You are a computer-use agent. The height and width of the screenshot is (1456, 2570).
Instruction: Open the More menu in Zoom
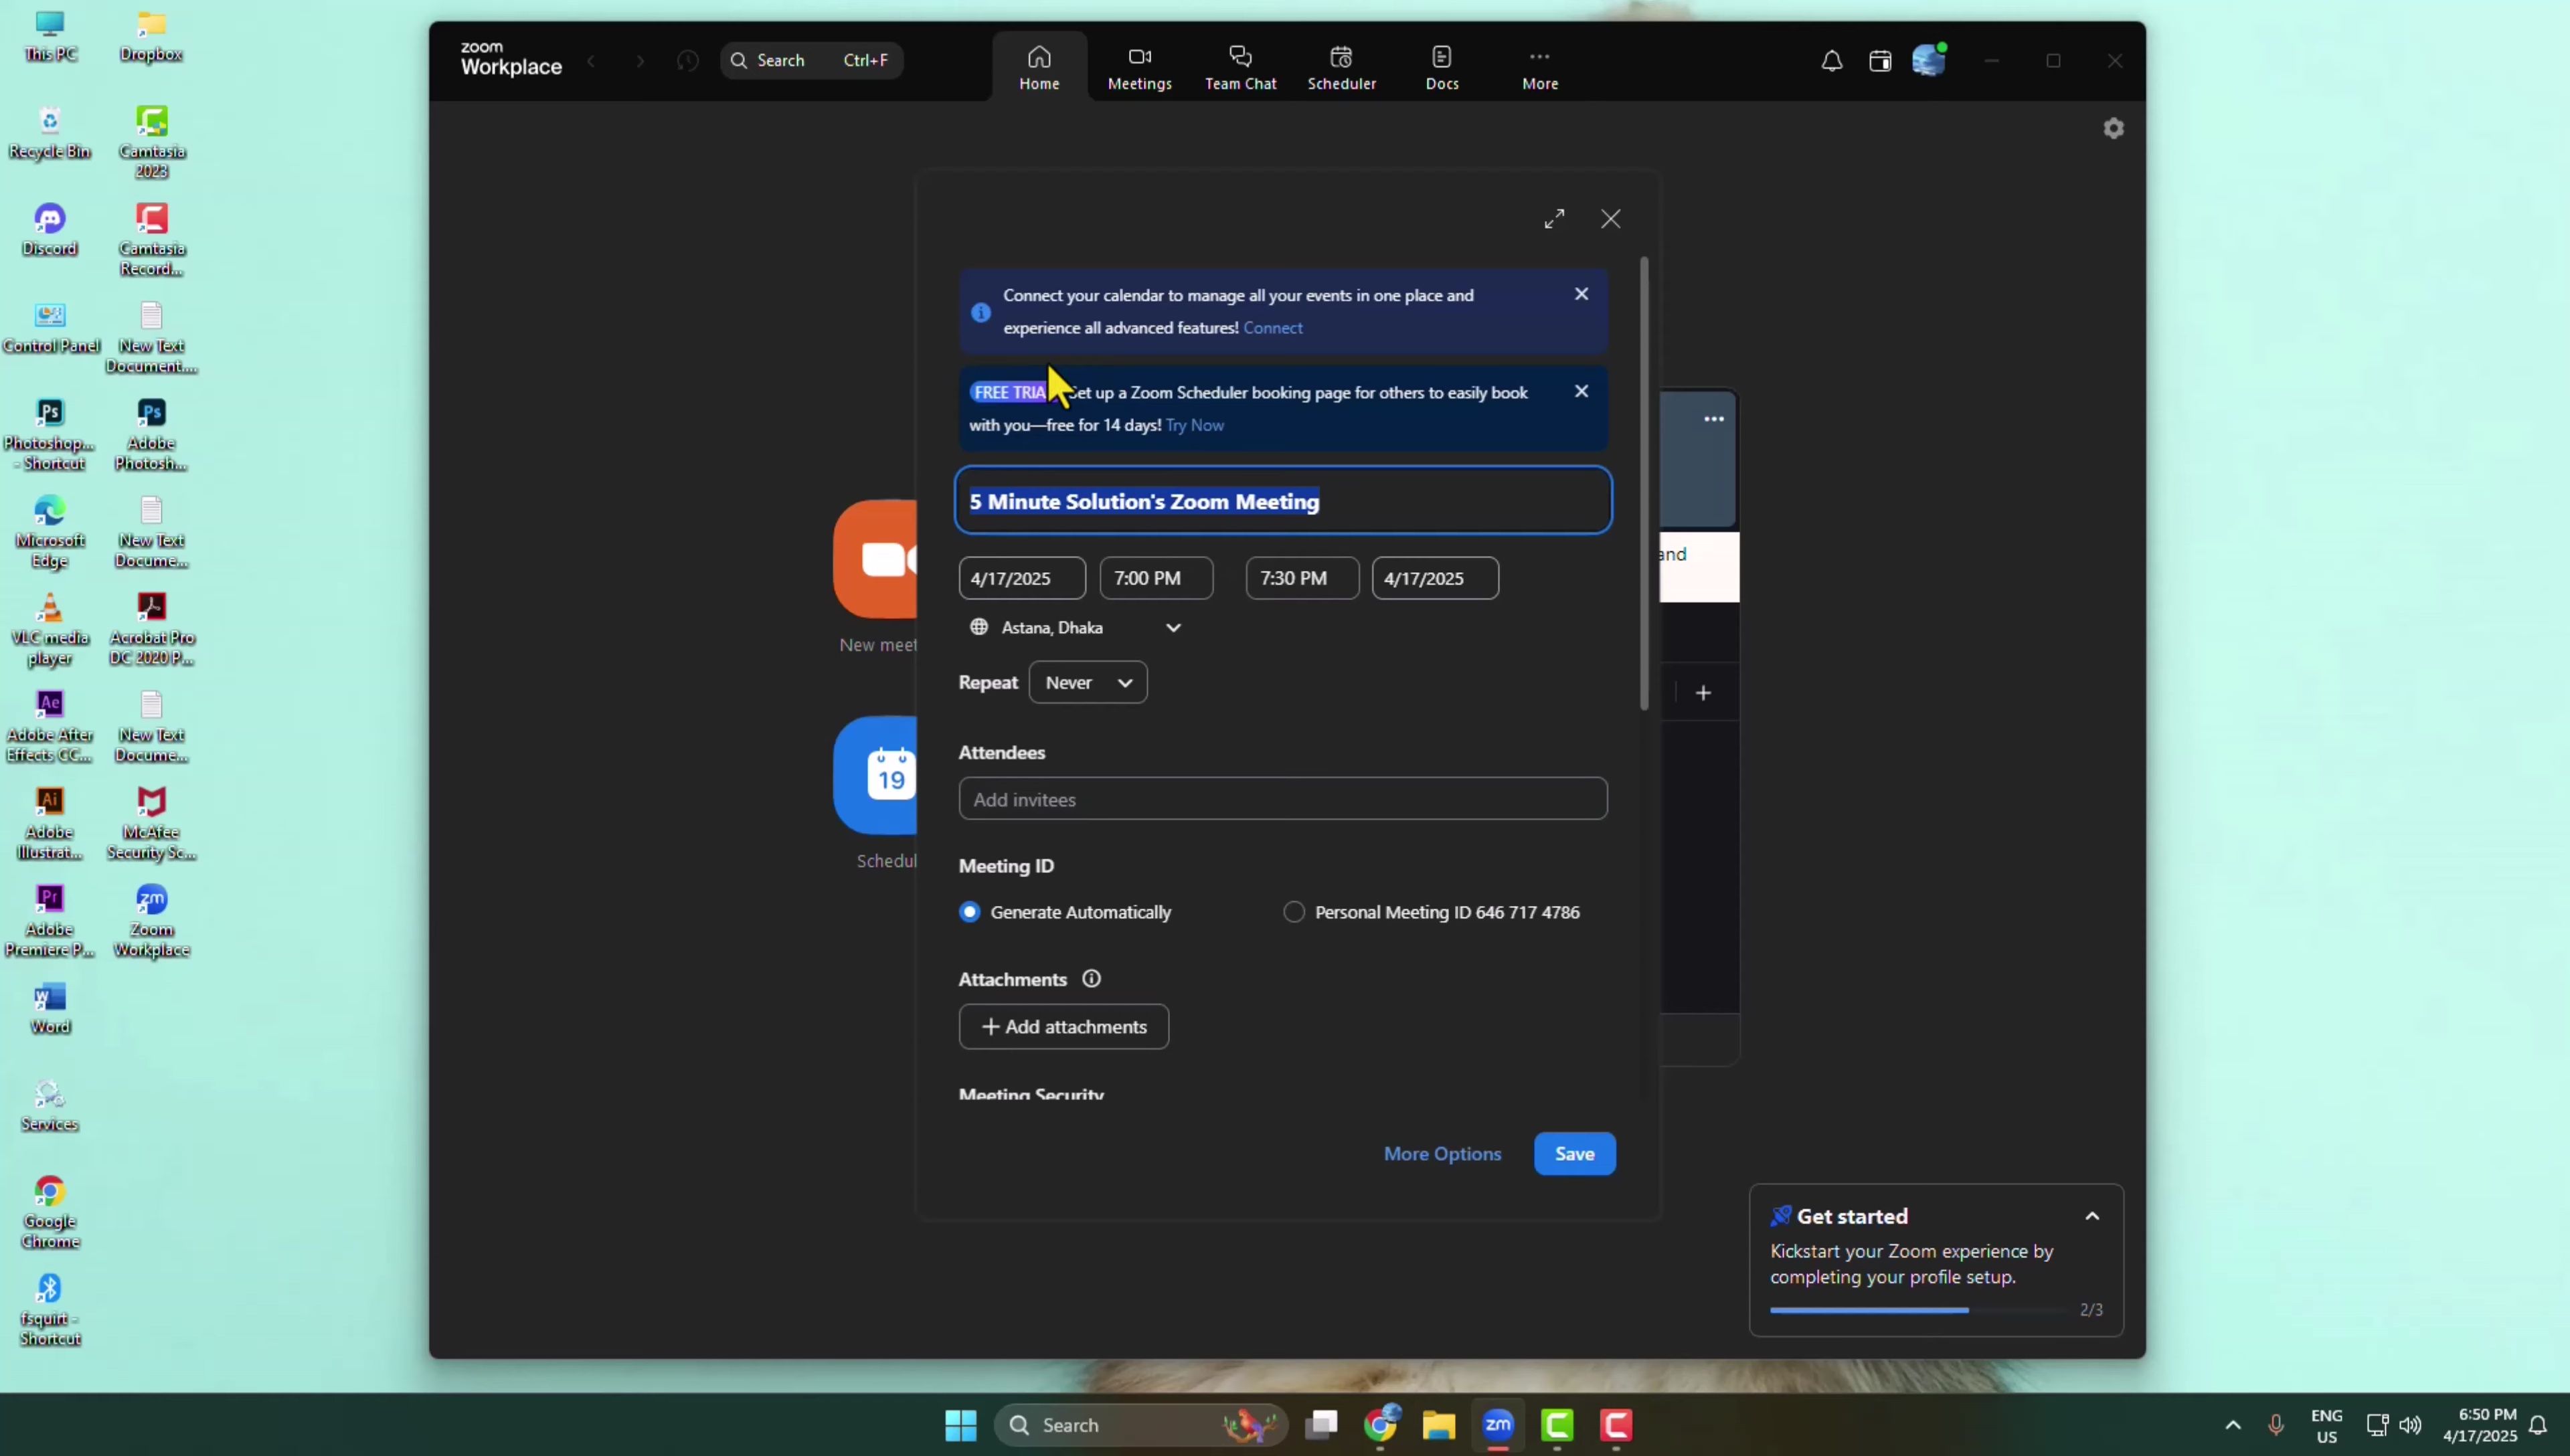(1539, 67)
